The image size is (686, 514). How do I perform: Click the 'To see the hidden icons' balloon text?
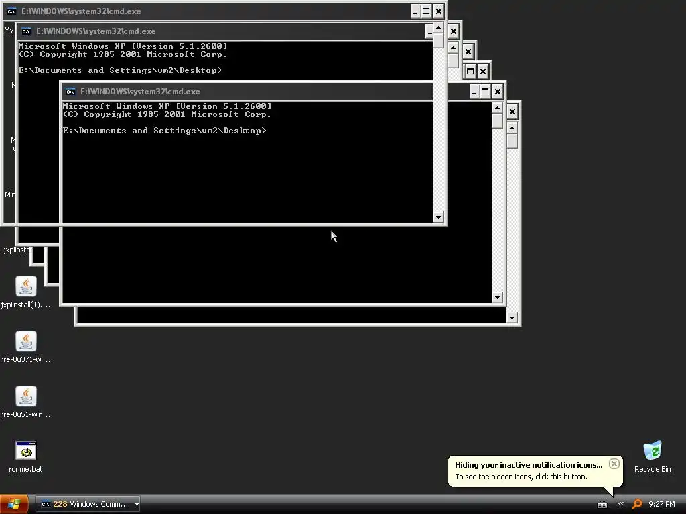point(521,477)
